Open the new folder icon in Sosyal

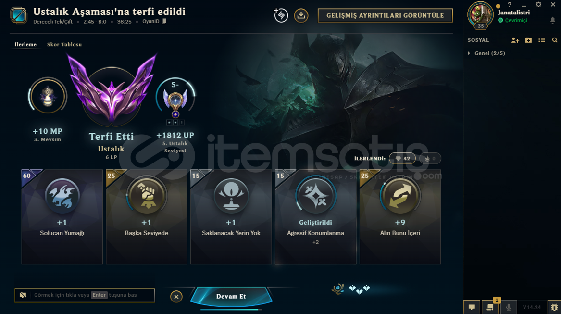(528, 40)
